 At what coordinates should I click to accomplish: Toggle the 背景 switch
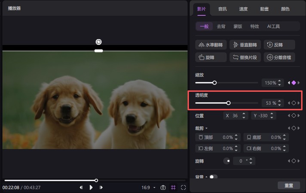[213, 177]
